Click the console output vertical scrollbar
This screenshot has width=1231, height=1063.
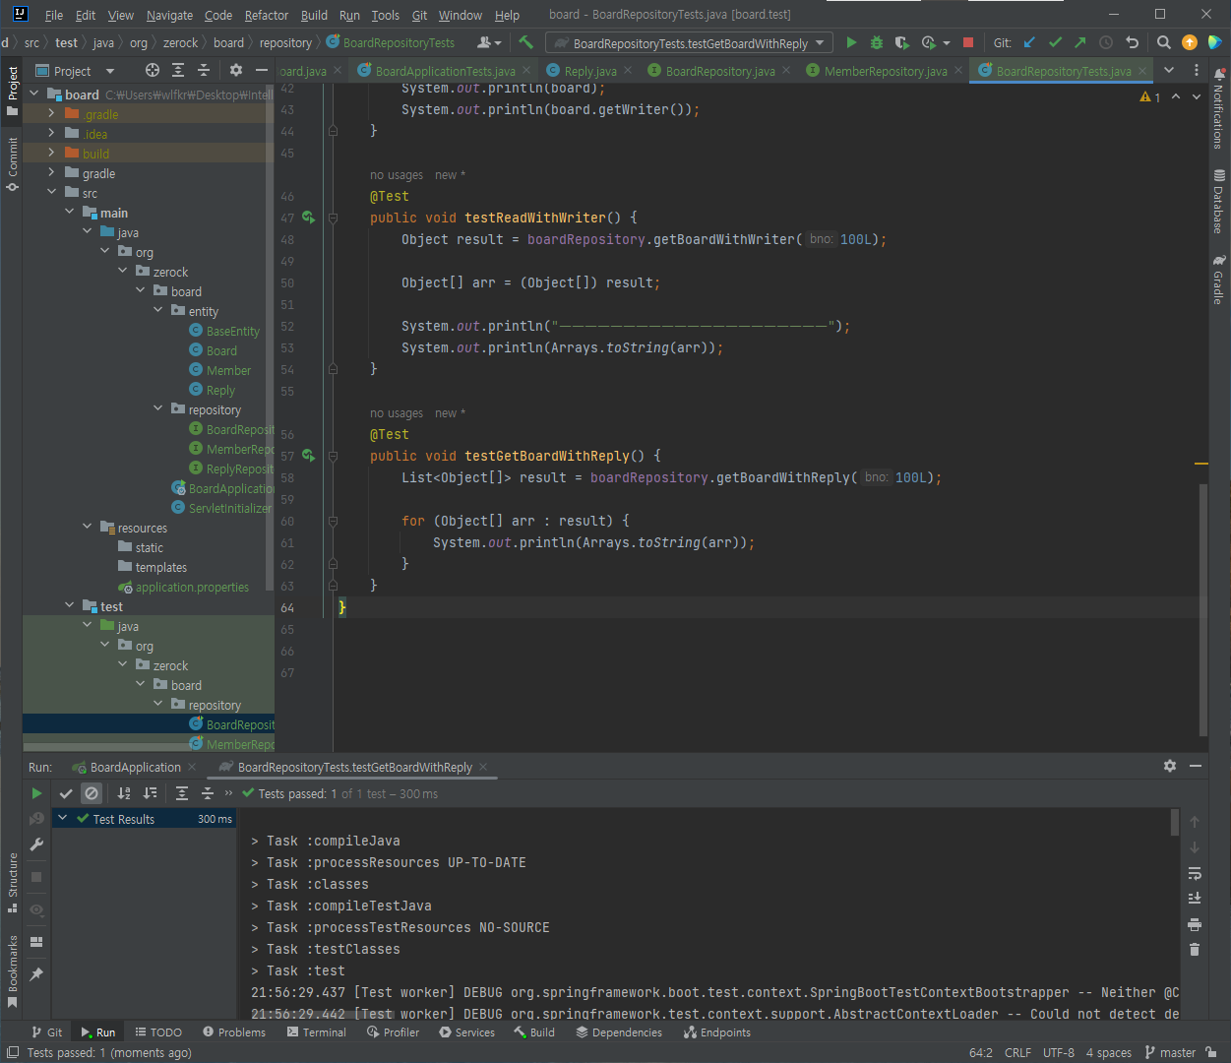(x=1174, y=822)
